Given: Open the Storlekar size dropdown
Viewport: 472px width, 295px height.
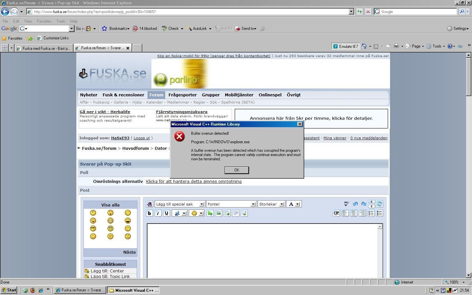Looking at the screenshot, I should click(271, 204).
